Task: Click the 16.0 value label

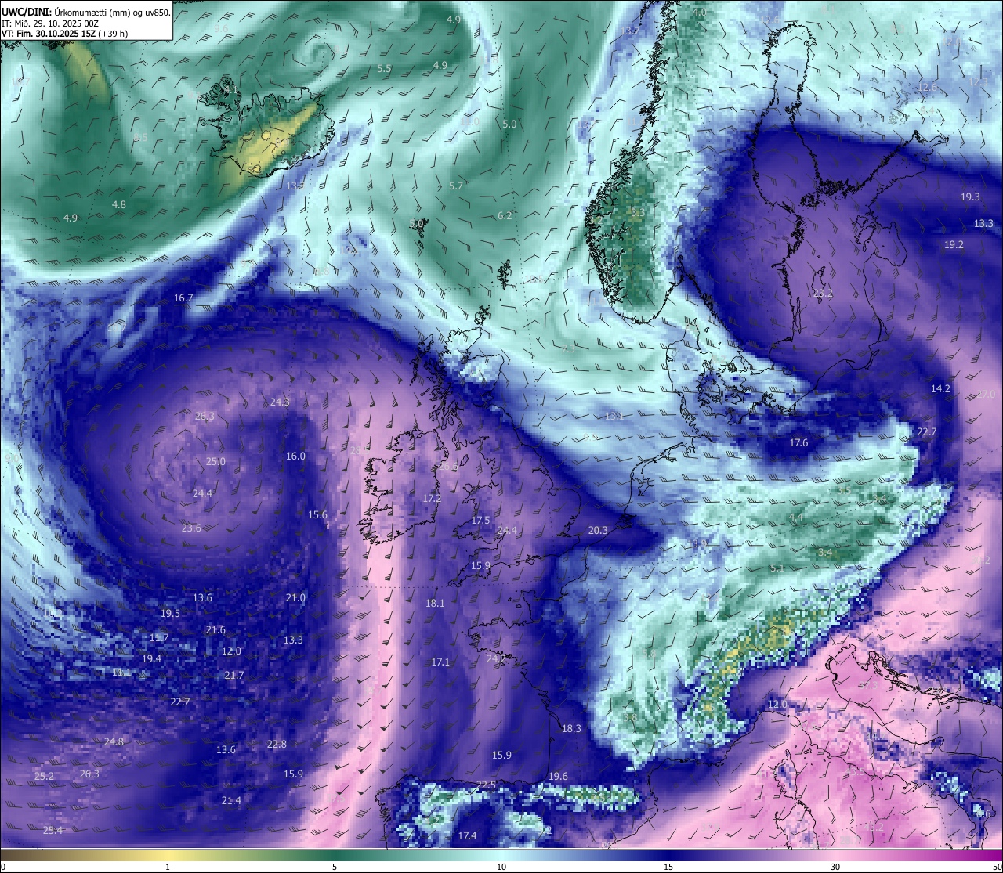Action: 295,456
